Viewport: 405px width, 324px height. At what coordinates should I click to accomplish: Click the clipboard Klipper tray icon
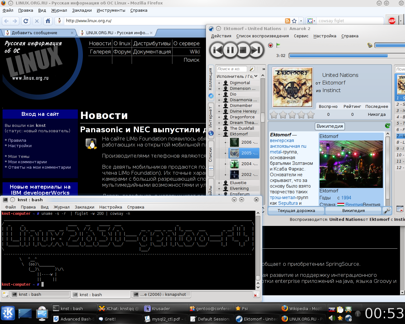[x=340, y=309]
